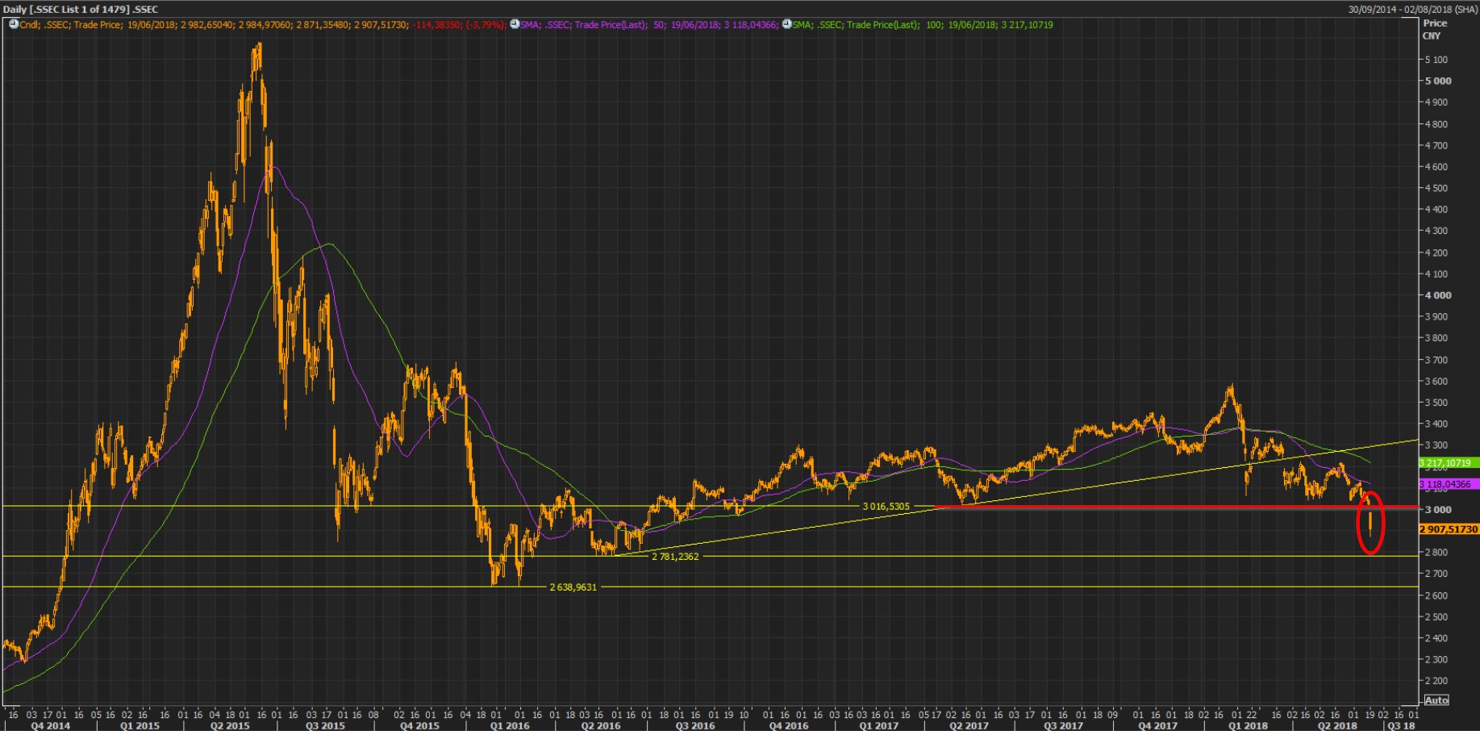Click the Q4 2015 time axis label
1480x731 pixels.
pyautogui.click(x=419, y=725)
